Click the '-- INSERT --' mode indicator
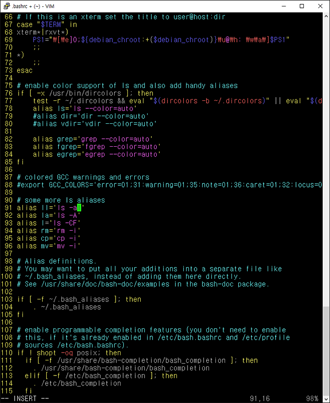This screenshot has width=330, height=403. click(x=24, y=398)
